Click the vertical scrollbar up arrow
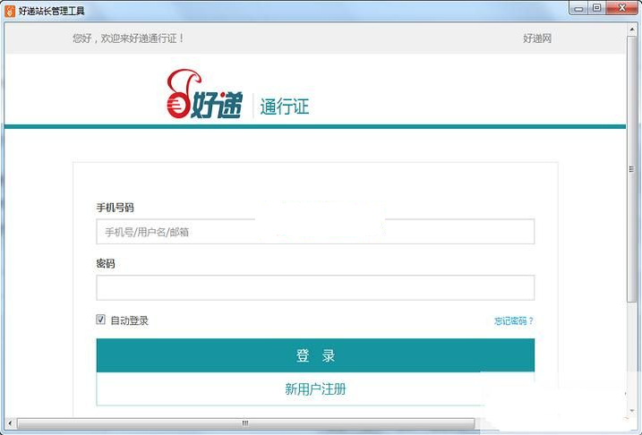This screenshot has height=435, width=642. 632,30
